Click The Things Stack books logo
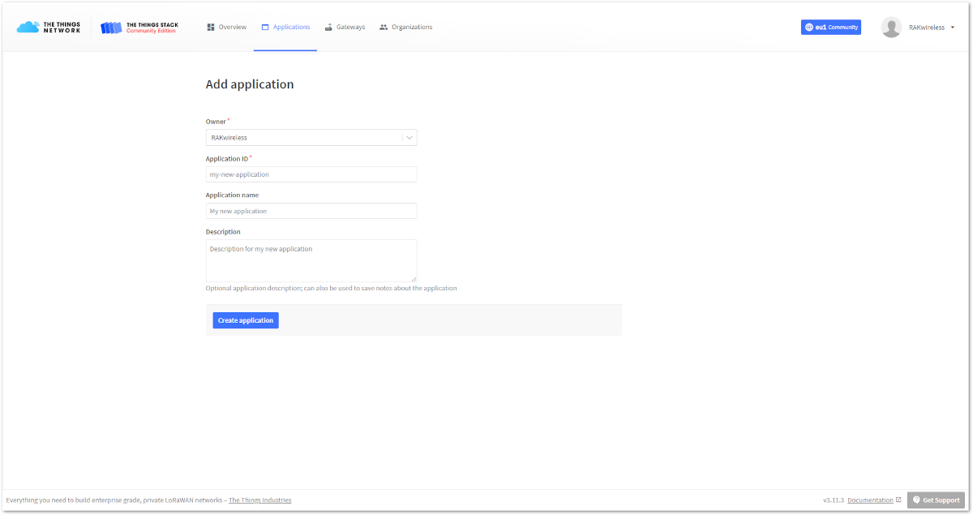Viewport: 973px width, 515px height. tap(111, 28)
